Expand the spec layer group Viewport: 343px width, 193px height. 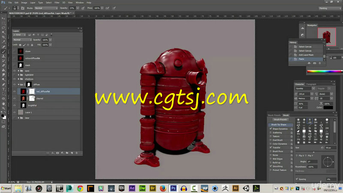[18, 71]
